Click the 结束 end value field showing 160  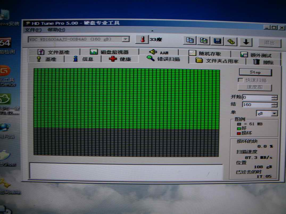point(257,104)
